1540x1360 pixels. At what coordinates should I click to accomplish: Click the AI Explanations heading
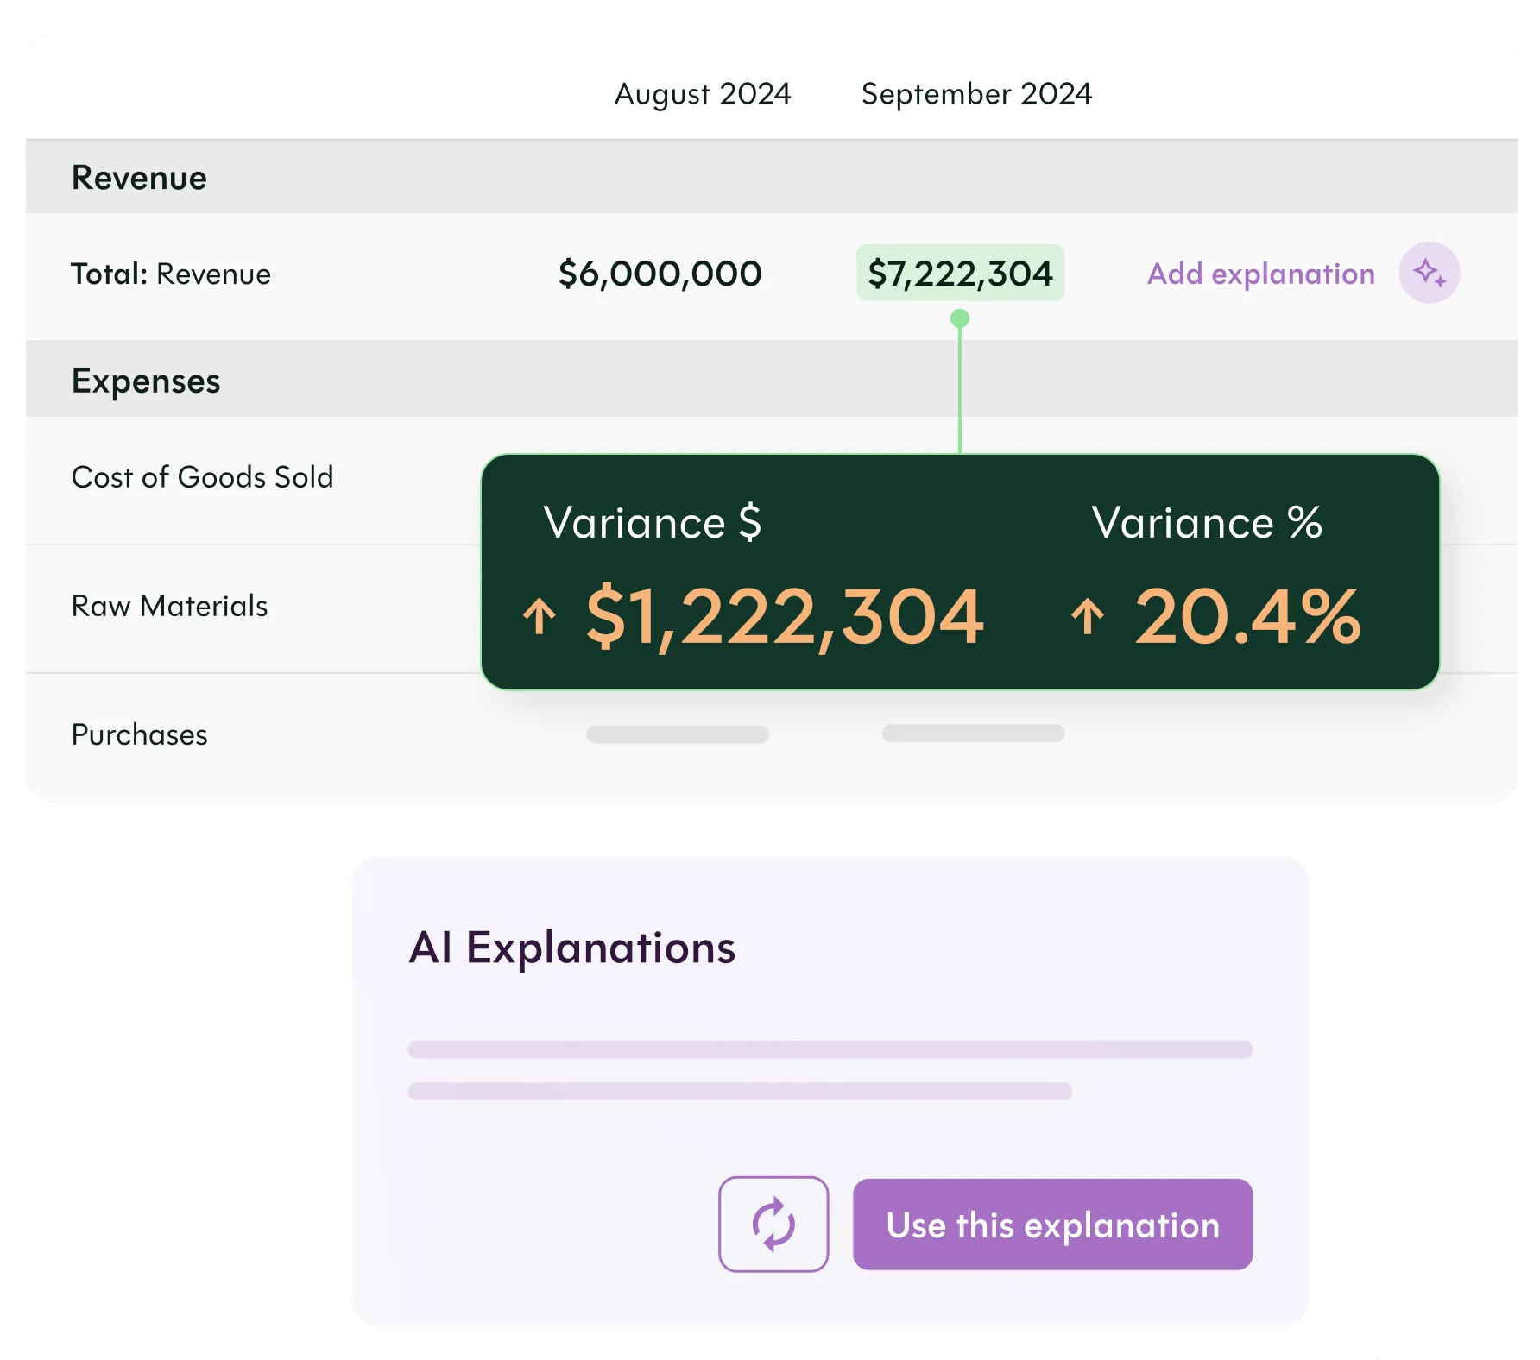[x=572, y=948]
